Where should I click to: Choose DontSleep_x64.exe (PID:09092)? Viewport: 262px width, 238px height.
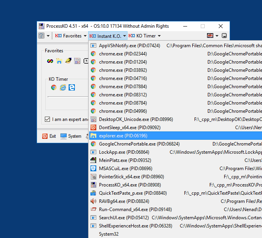click(x=175, y=128)
